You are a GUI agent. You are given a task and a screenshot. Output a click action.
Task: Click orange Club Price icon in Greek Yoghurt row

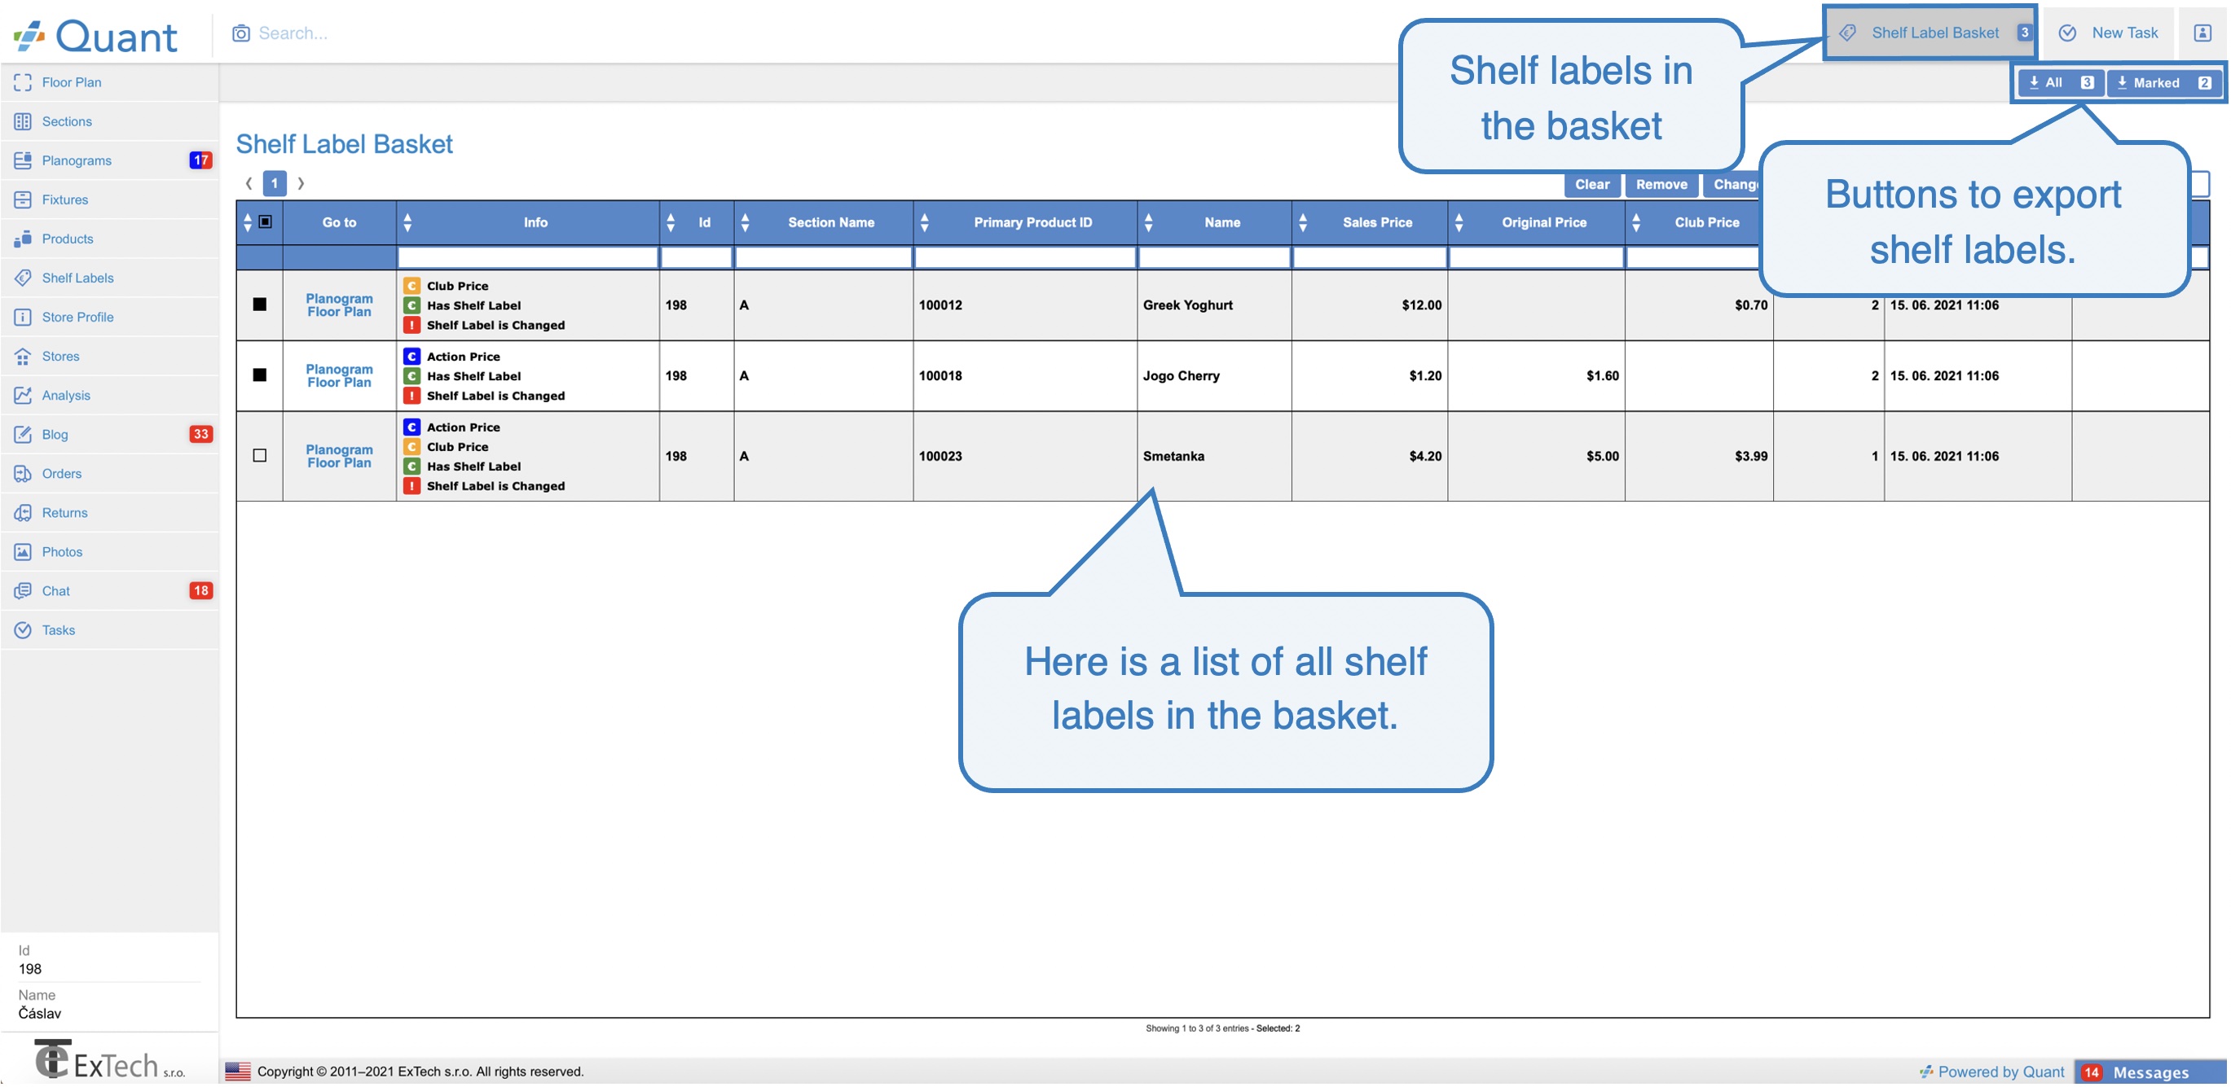click(412, 286)
